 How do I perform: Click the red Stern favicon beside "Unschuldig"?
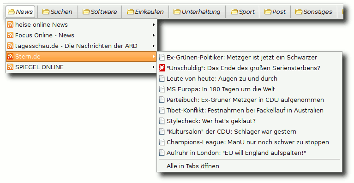pyautogui.click(x=162, y=68)
